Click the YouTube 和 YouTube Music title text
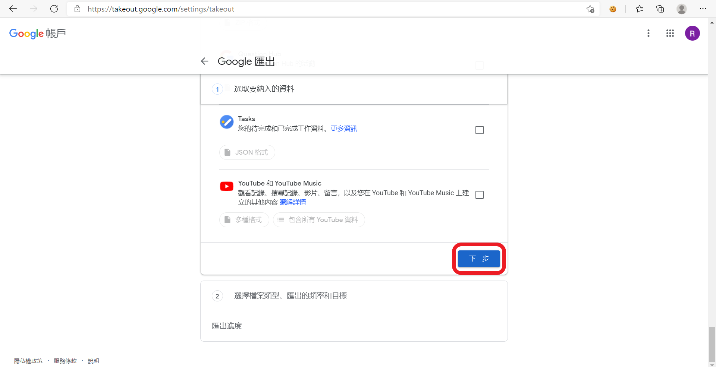Screen dimensions: 716x367 point(280,183)
